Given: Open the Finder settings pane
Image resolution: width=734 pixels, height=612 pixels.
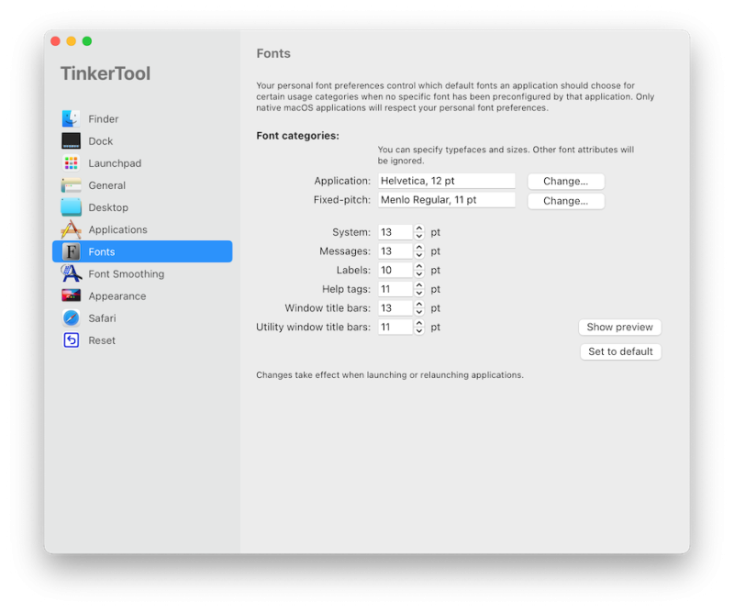Looking at the screenshot, I should coord(104,119).
